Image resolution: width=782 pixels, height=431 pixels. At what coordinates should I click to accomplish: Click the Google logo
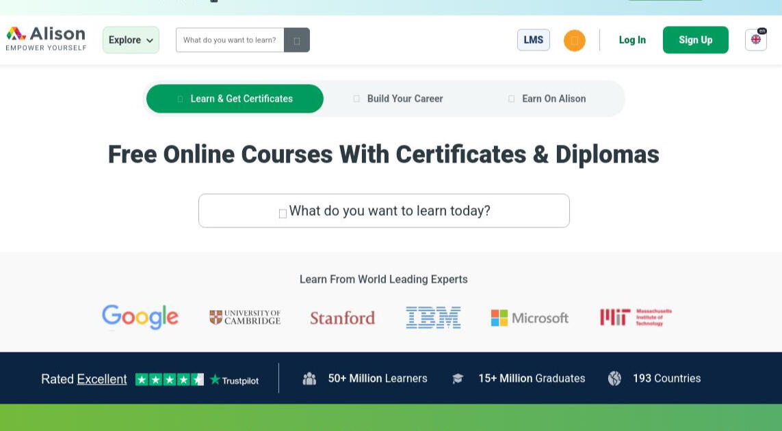tap(140, 317)
